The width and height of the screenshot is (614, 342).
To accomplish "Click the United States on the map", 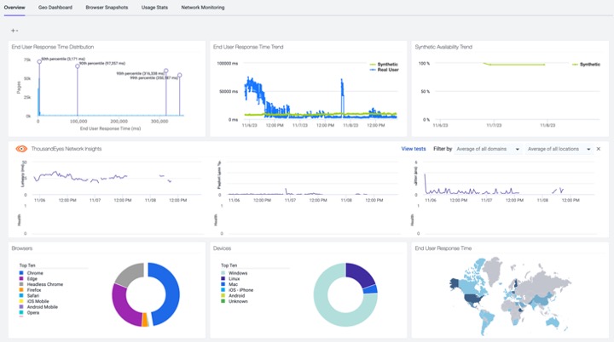I will 472,299.
